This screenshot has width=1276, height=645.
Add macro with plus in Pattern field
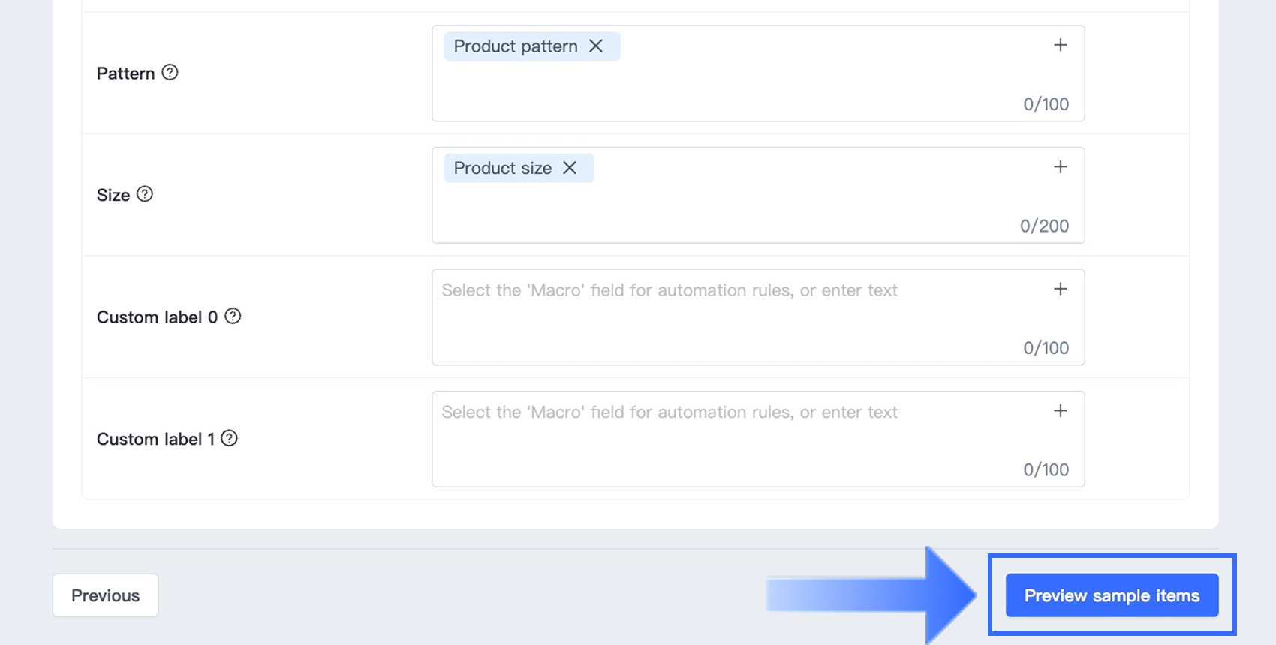tap(1060, 45)
